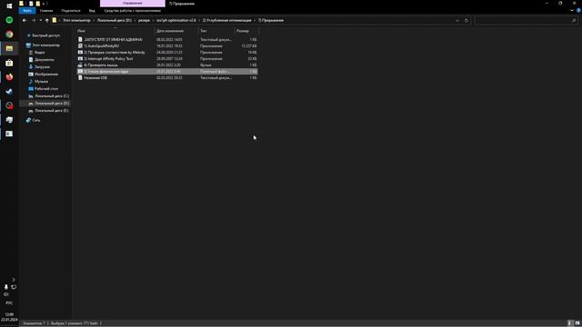This screenshot has height=327, width=582.
Task: Open the quick access toolbar dropdown arrow
Action: coord(44,4)
